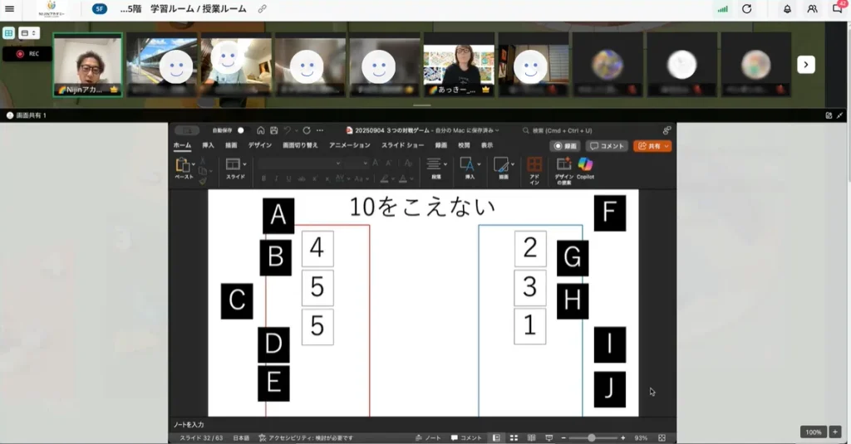851x444 pixels.
Task: Switch to slide sorter view in status bar
Action: [x=514, y=437]
